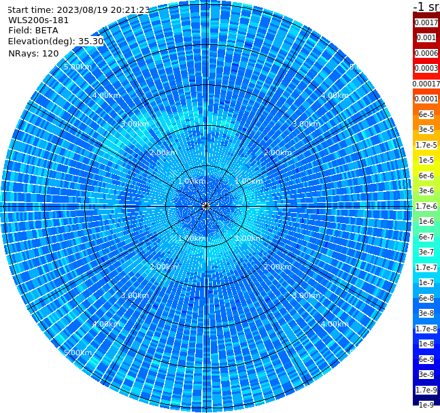Select the southwest 1.00km range ring label
The image size is (440, 413).
(192, 238)
